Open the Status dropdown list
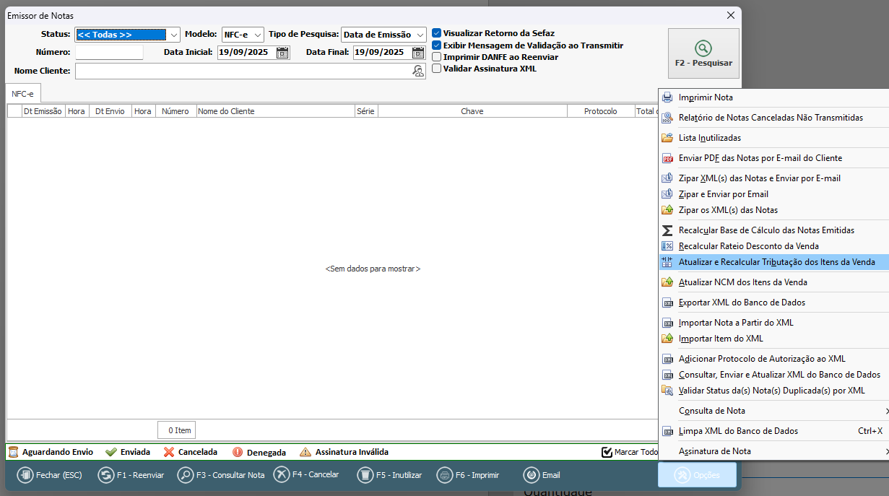The width and height of the screenshot is (889, 496). pyautogui.click(x=173, y=35)
